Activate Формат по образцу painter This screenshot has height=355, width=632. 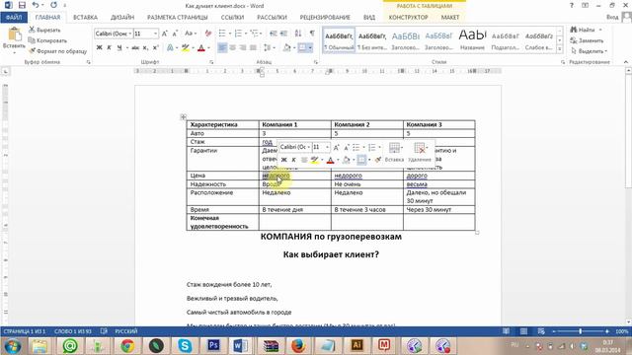(57, 51)
